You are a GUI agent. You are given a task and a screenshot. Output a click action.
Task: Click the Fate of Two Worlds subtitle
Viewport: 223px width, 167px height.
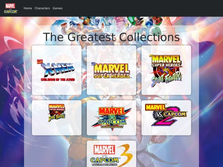[x=104, y=165]
